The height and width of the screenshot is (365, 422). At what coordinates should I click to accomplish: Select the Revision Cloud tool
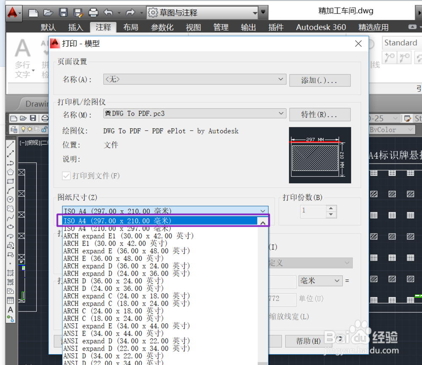pos(10,209)
